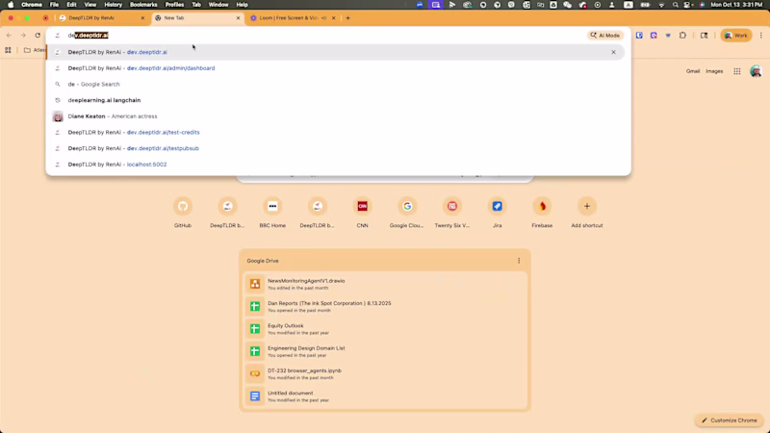Open macOS Spotlight search icon

point(676,5)
